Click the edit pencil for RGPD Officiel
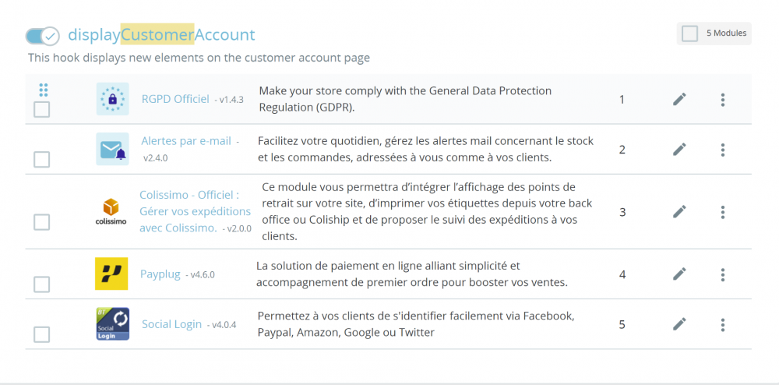This screenshot has height=385, width=779. point(679,99)
